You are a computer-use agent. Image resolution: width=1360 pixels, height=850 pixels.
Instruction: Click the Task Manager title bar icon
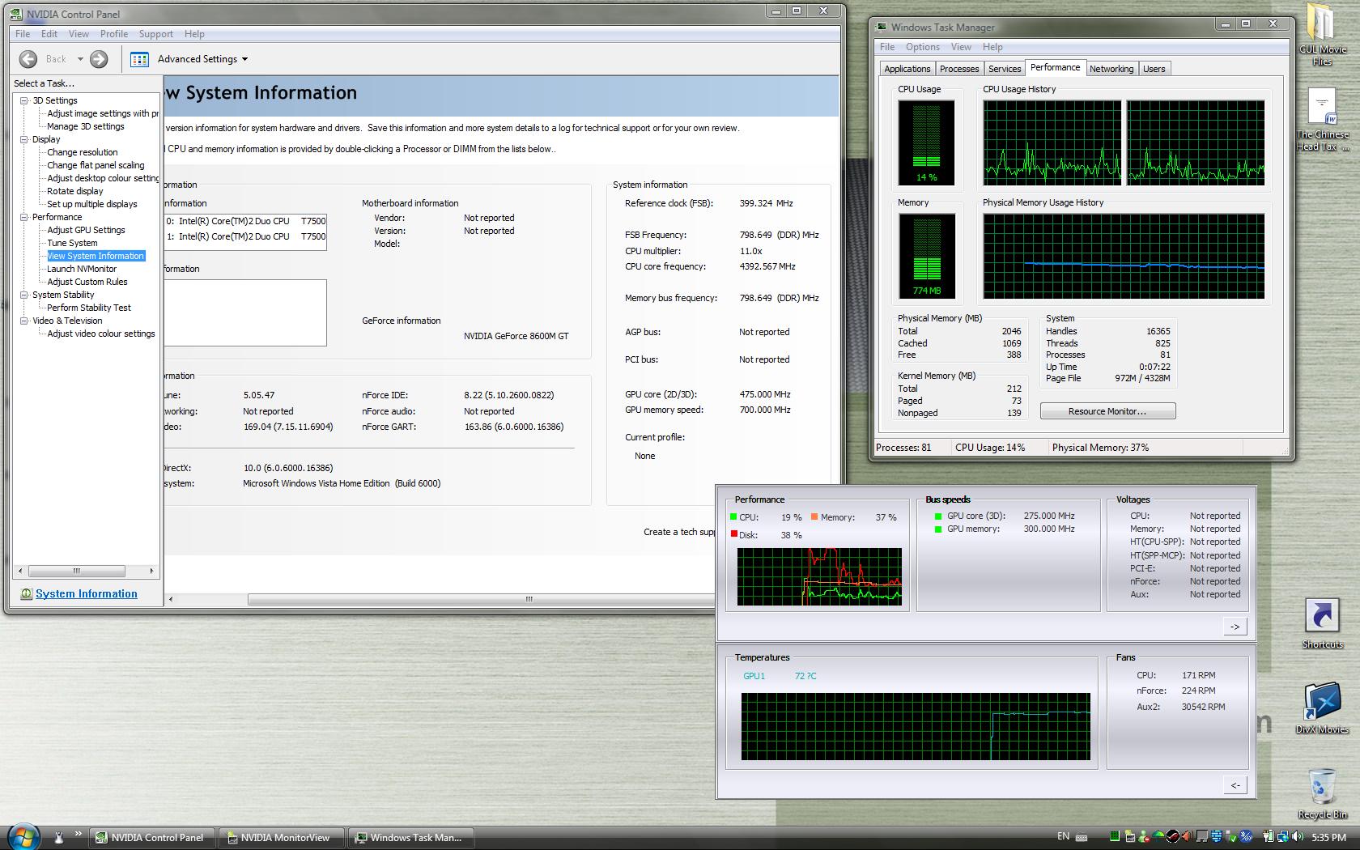click(881, 28)
